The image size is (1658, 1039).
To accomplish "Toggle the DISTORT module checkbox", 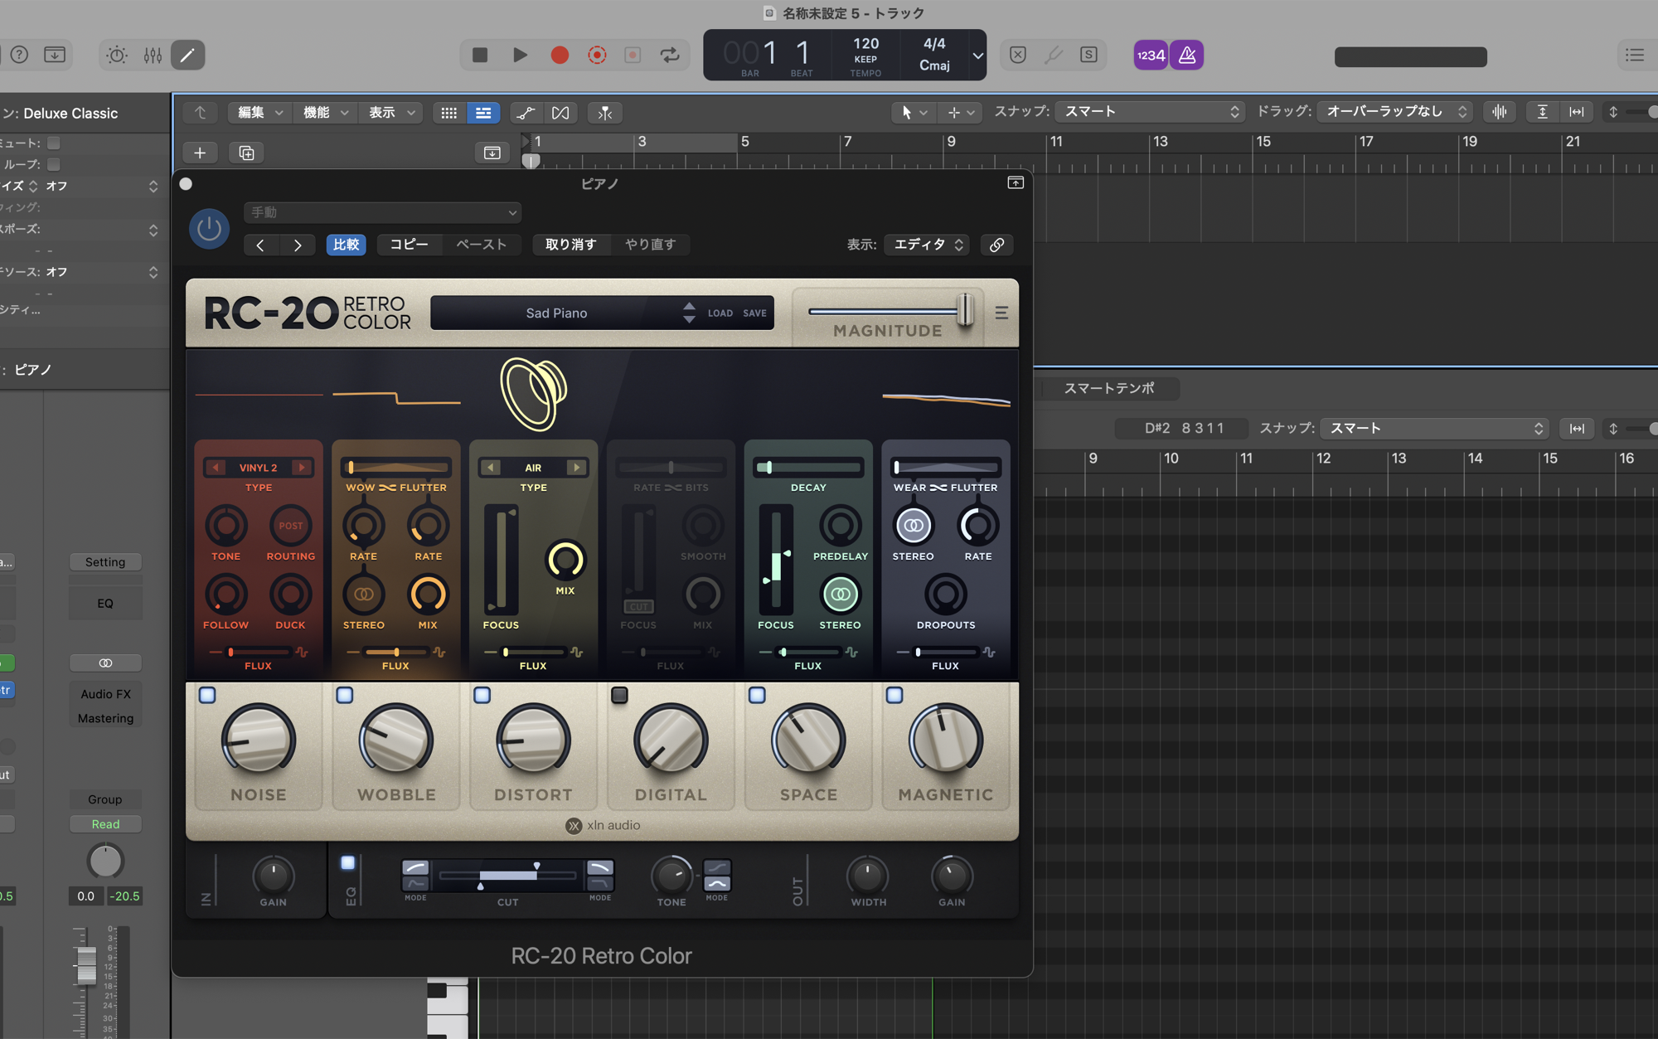I will click(482, 695).
